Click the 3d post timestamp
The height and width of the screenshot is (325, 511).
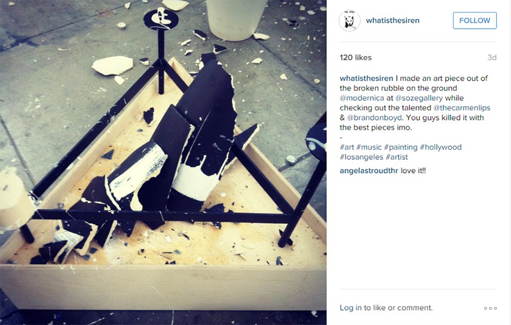coord(492,58)
